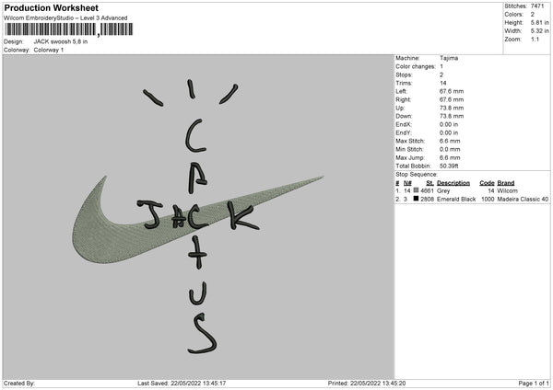Click the grey thread color swatch
This screenshot has height=390, width=553.
(417, 190)
